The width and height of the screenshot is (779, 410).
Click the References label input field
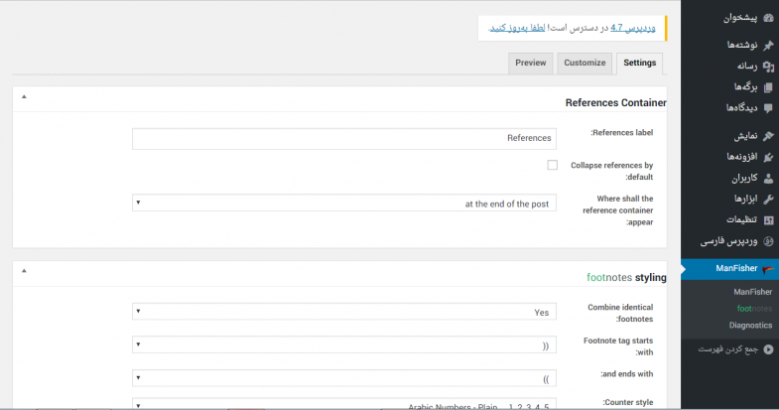click(343, 139)
